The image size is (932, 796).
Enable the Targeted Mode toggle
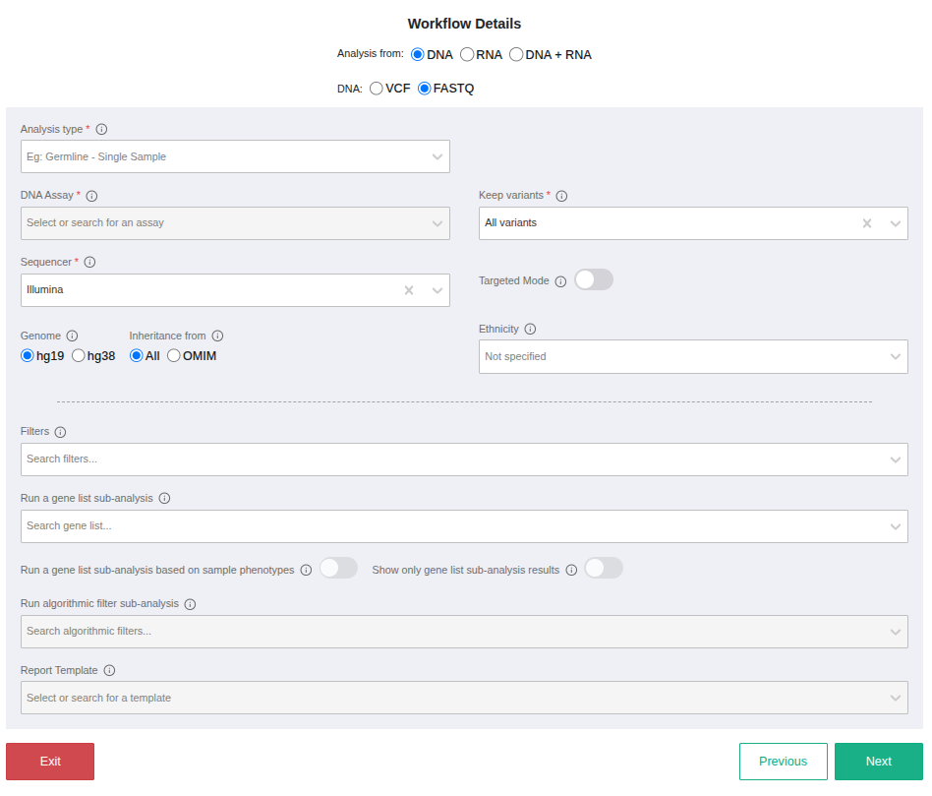pos(593,280)
